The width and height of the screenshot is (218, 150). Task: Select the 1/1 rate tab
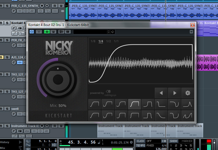point(116,41)
